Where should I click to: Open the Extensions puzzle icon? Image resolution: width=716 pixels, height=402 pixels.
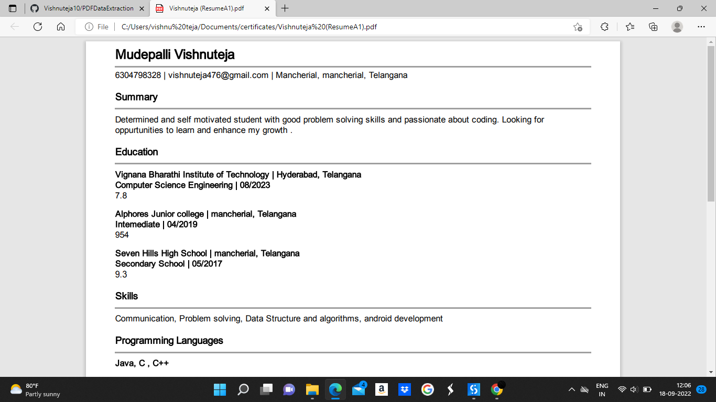coord(604,26)
